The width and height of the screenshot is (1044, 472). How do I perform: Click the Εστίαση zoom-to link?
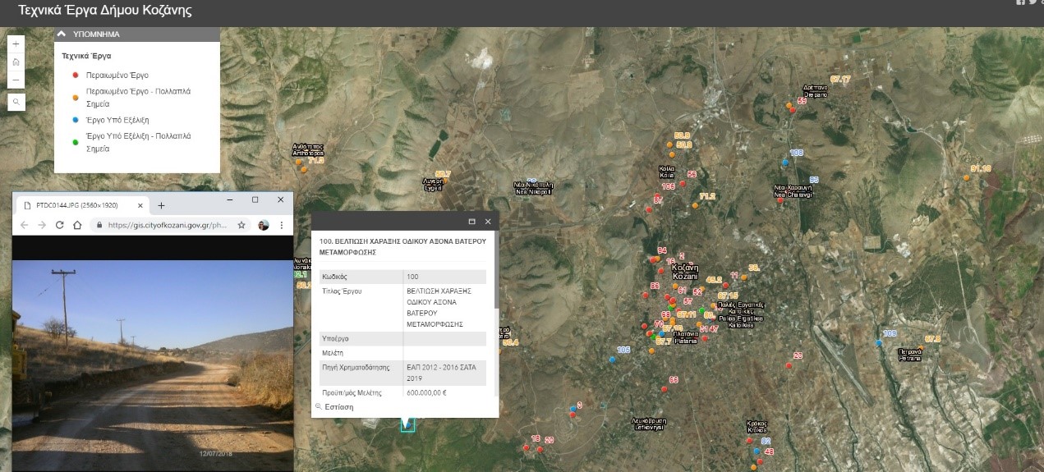click(x=338, y=406)
